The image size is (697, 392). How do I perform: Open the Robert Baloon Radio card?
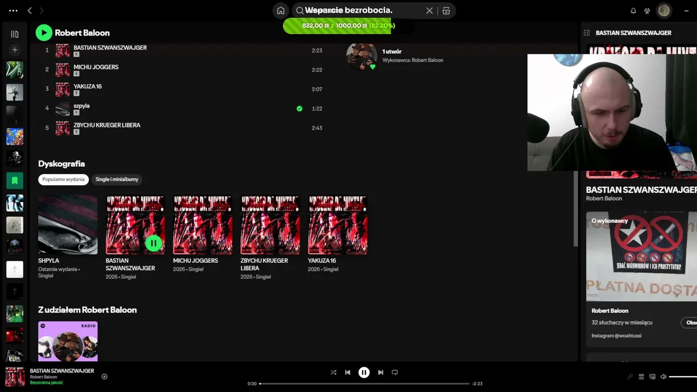(68, 341)
